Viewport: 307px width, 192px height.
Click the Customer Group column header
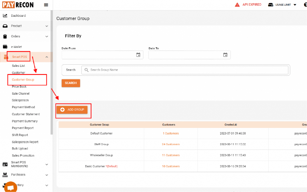pos(100,125)
